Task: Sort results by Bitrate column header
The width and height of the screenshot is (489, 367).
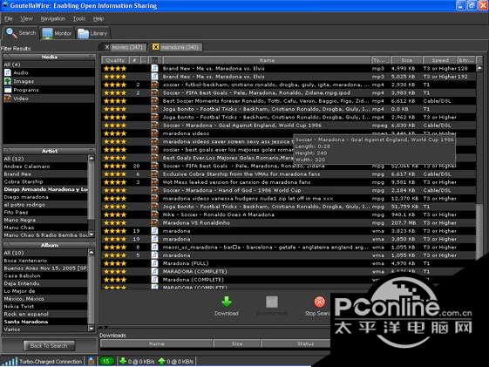Action: pos(466,60)
